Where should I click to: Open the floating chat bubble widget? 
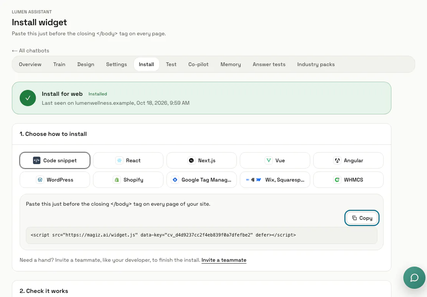click(x=414, y=278)
